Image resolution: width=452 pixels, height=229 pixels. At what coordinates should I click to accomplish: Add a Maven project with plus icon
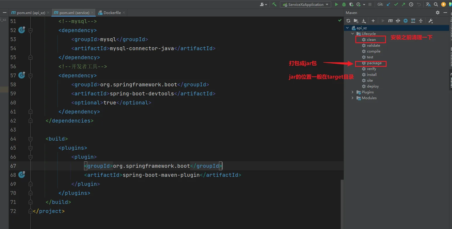coord(373,21)
